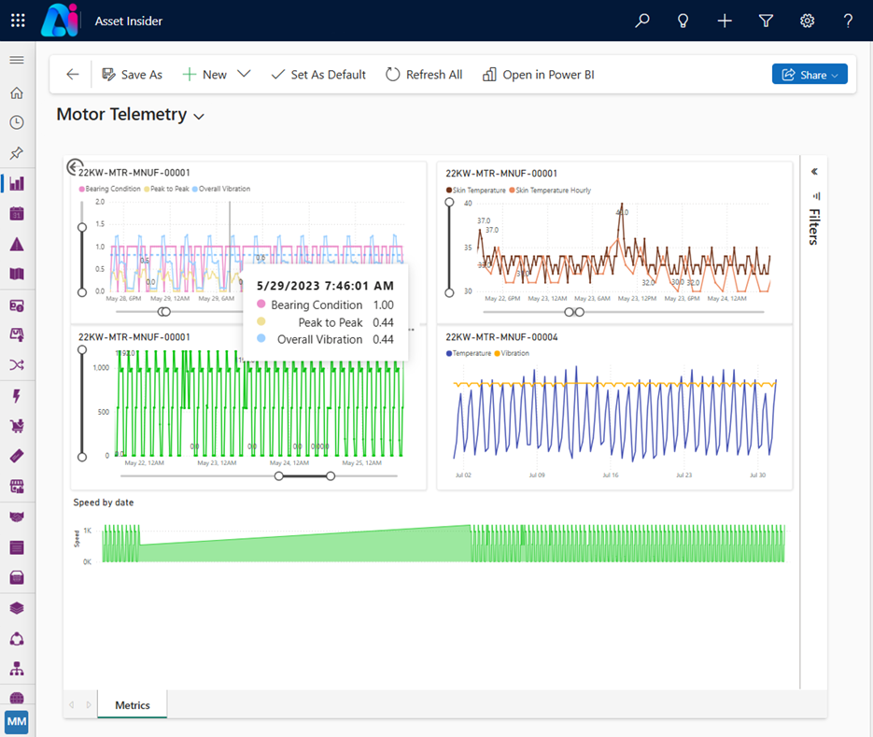The image size is (873, 737).
Task: Click upper vertical slider handle on vibration chart
Action: 82,227
